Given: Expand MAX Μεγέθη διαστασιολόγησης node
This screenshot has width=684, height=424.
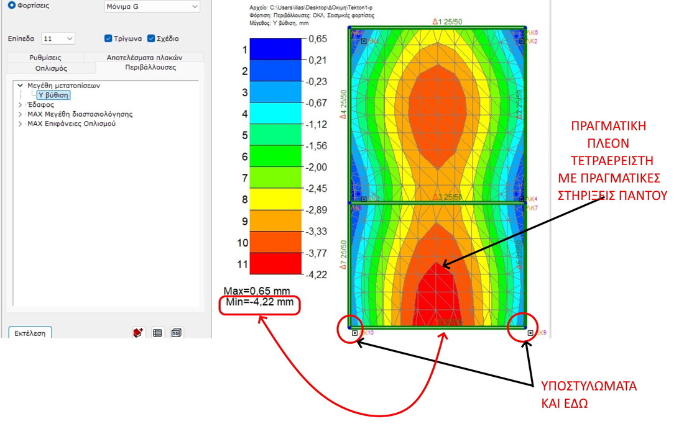Looking at the screenshot, I should tap(20, 114).
